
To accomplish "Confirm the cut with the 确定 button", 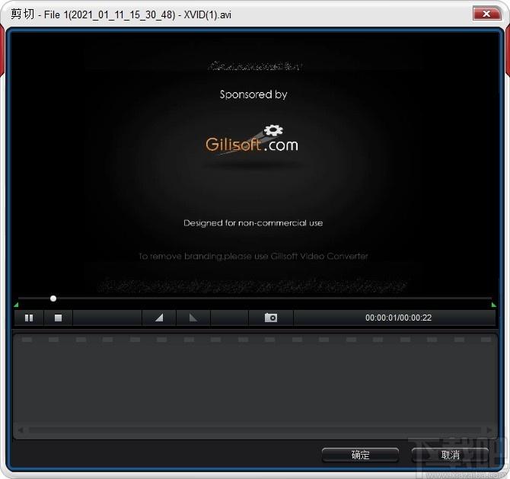I will click(360, 455).
